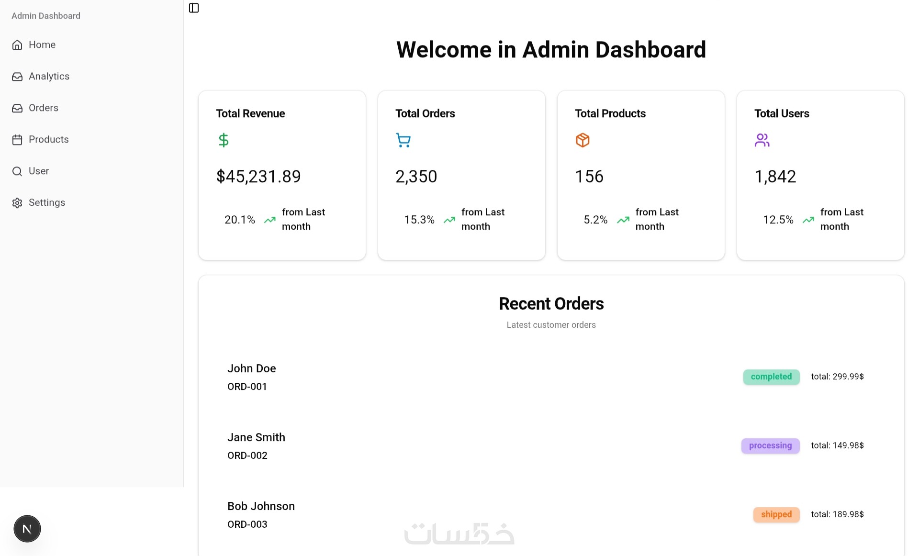Click the blue shopping cart icon
This screenshot has height=556, width=919.
(403, 140)
